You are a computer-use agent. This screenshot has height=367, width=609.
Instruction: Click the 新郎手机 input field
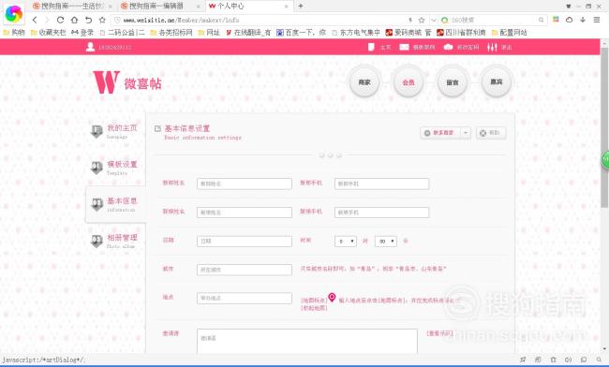[x=381, y=183]
